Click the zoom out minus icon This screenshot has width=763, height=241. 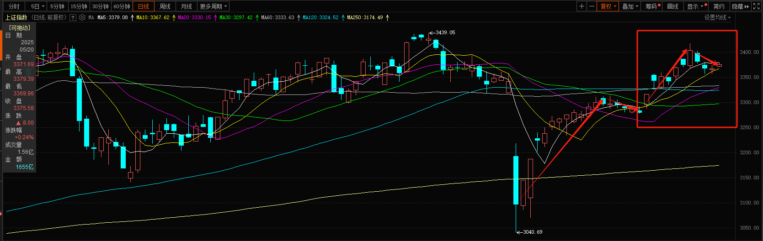(592, 6)
